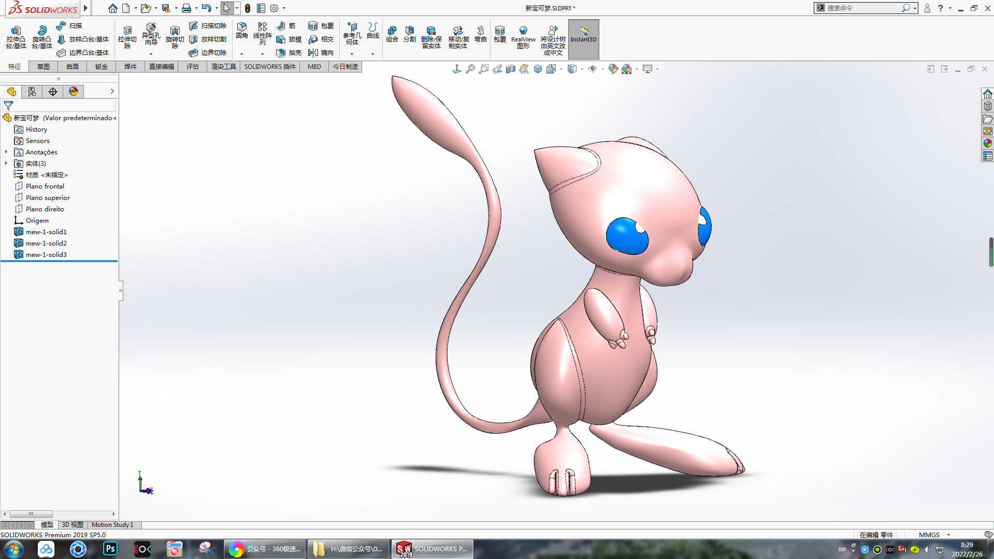The width and height of the screenshot is (994, 559).
Task: Select the 弯曲 flex tool
Action: tap(481, 34)
